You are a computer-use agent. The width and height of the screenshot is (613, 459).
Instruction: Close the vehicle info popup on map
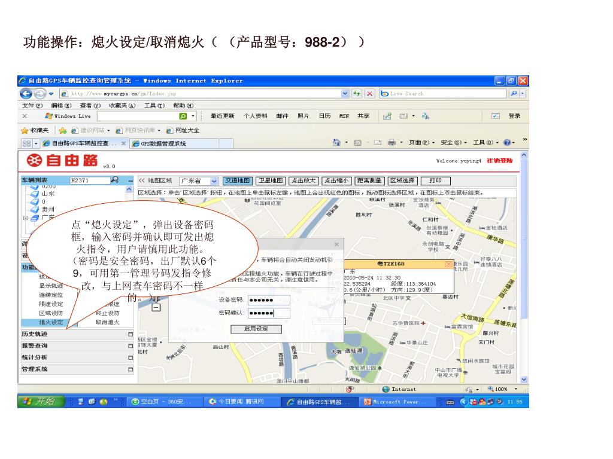point(449,264)
